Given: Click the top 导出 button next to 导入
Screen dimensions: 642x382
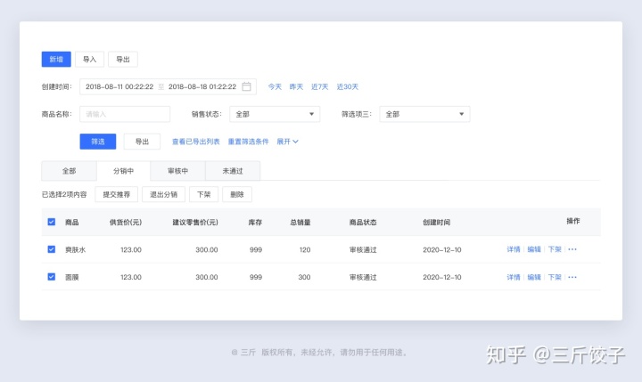Looking at the screenshot, I should (123, 60).
